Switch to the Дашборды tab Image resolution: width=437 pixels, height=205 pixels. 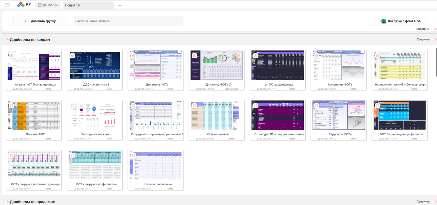tap(48, 5)
